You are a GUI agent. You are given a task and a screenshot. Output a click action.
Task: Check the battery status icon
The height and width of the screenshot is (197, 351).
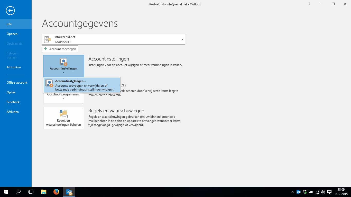click(311, 192)
